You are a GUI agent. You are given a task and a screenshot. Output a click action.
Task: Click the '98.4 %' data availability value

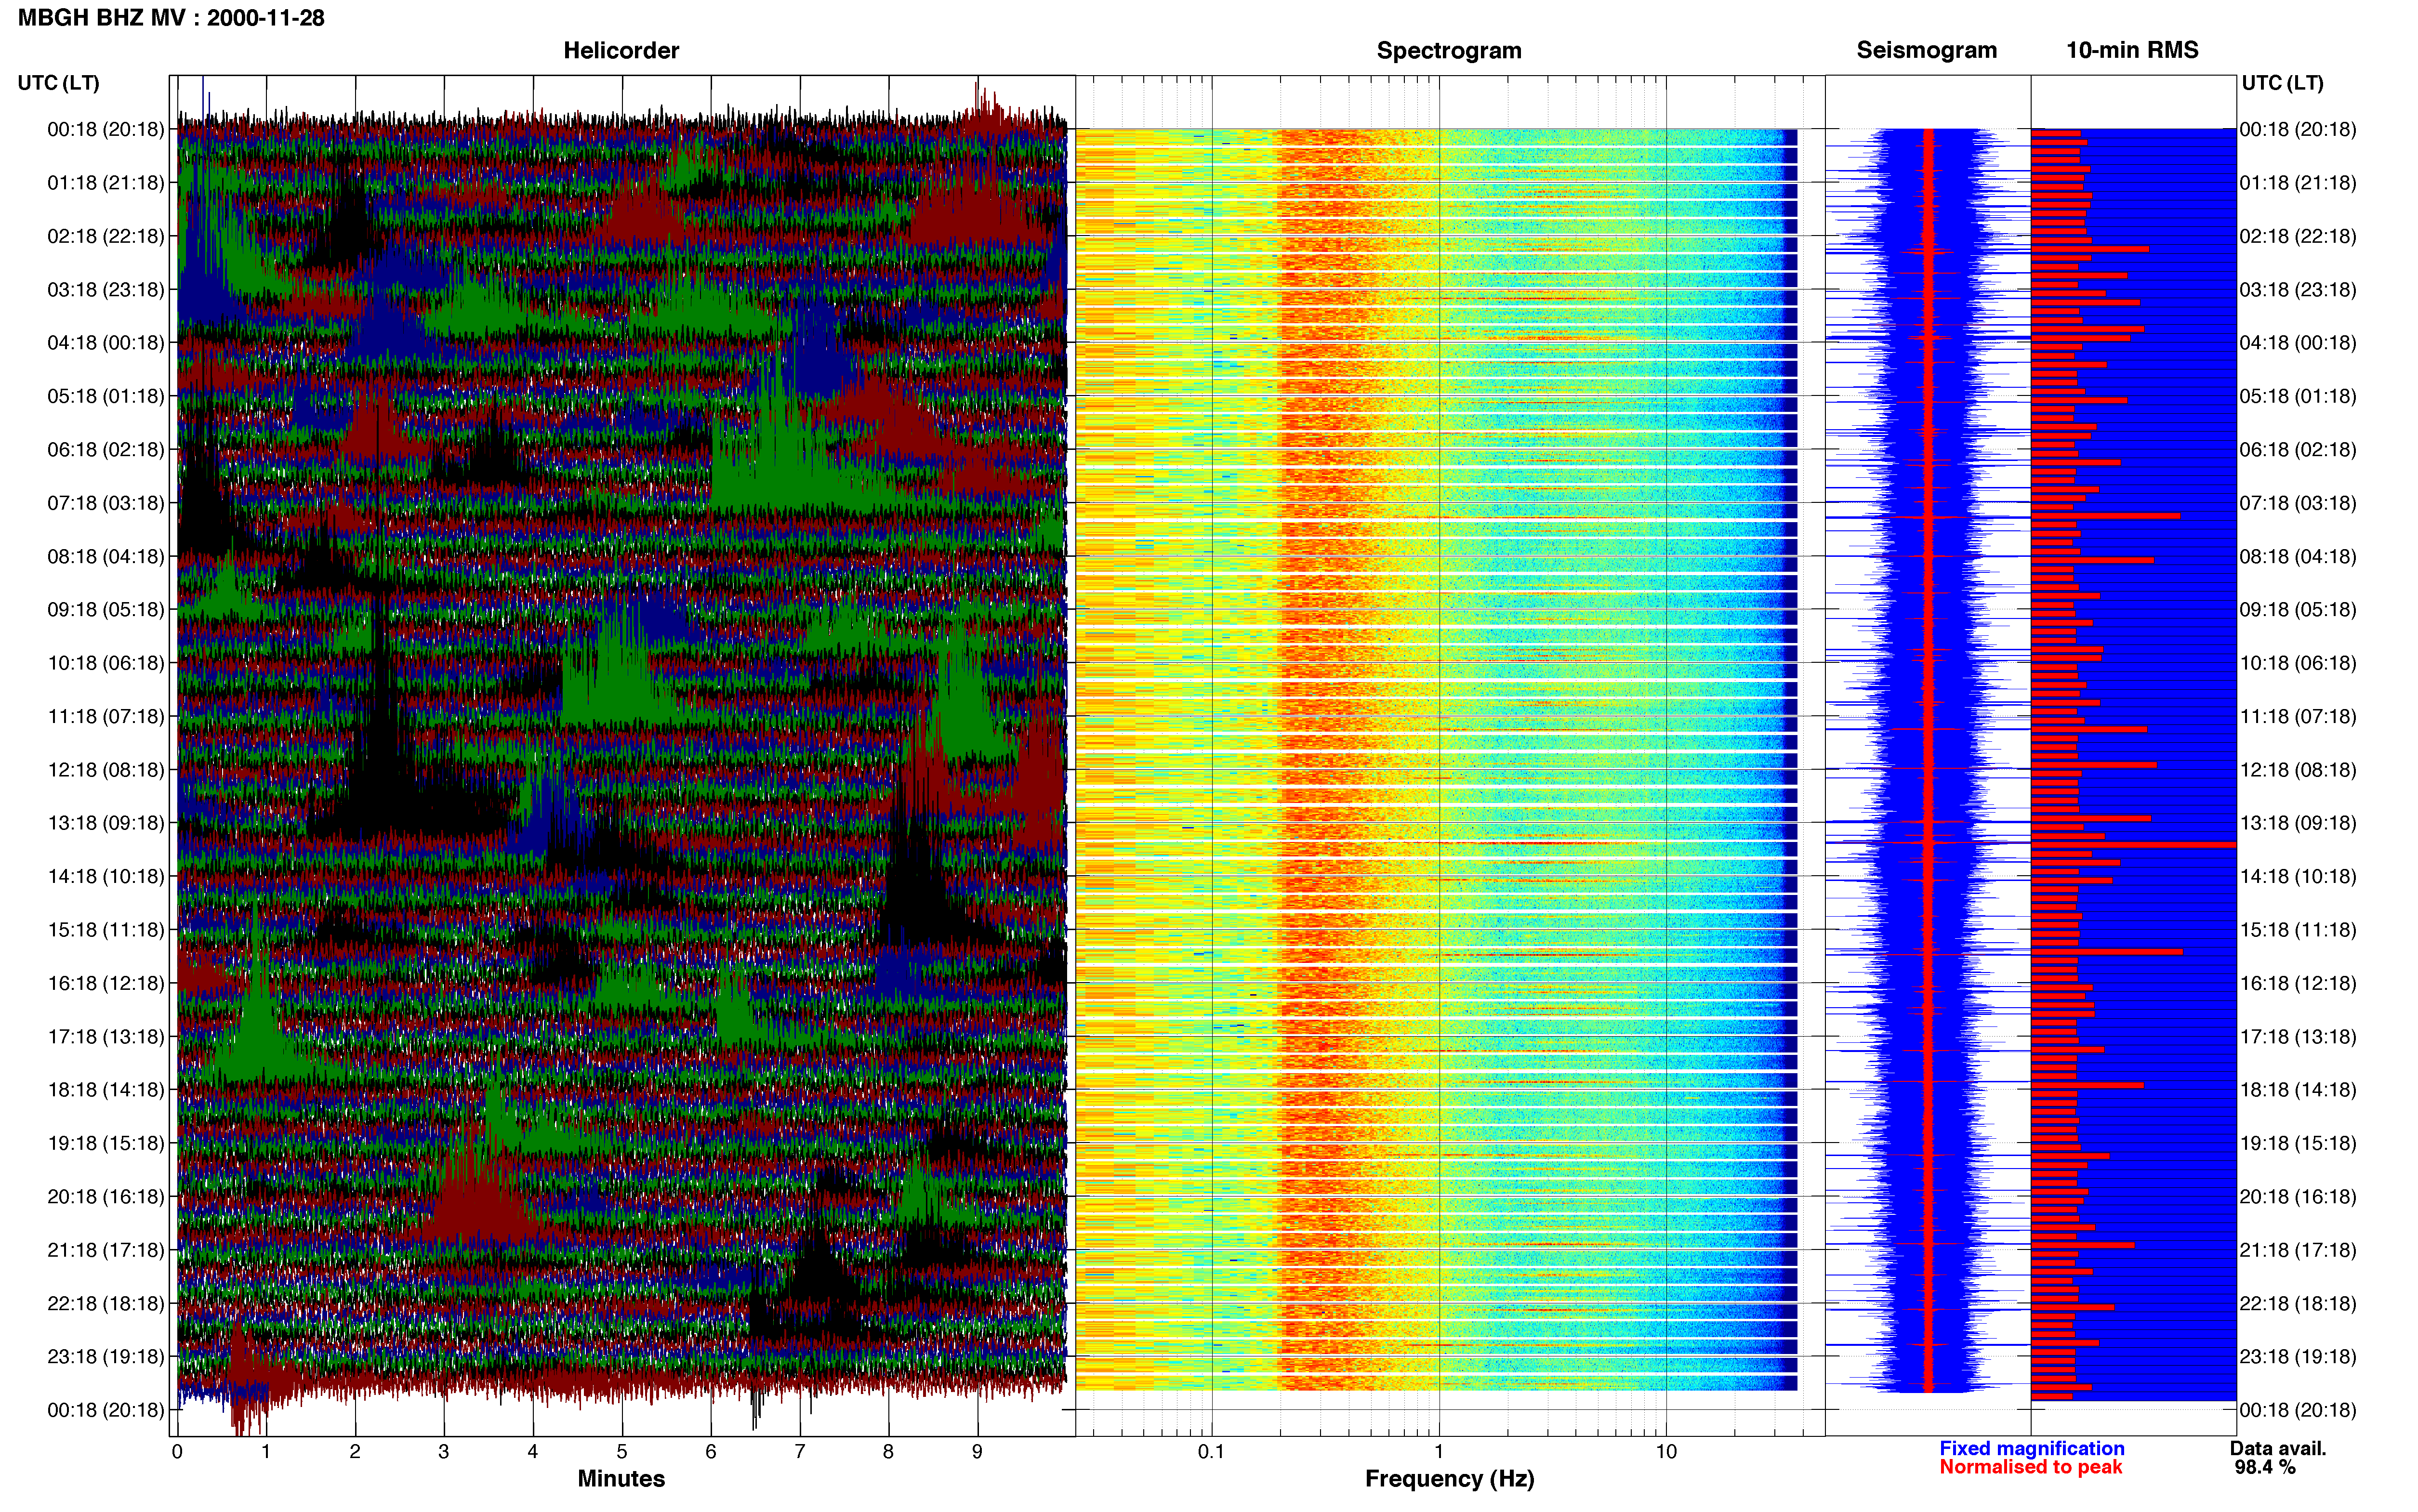2265,1467
